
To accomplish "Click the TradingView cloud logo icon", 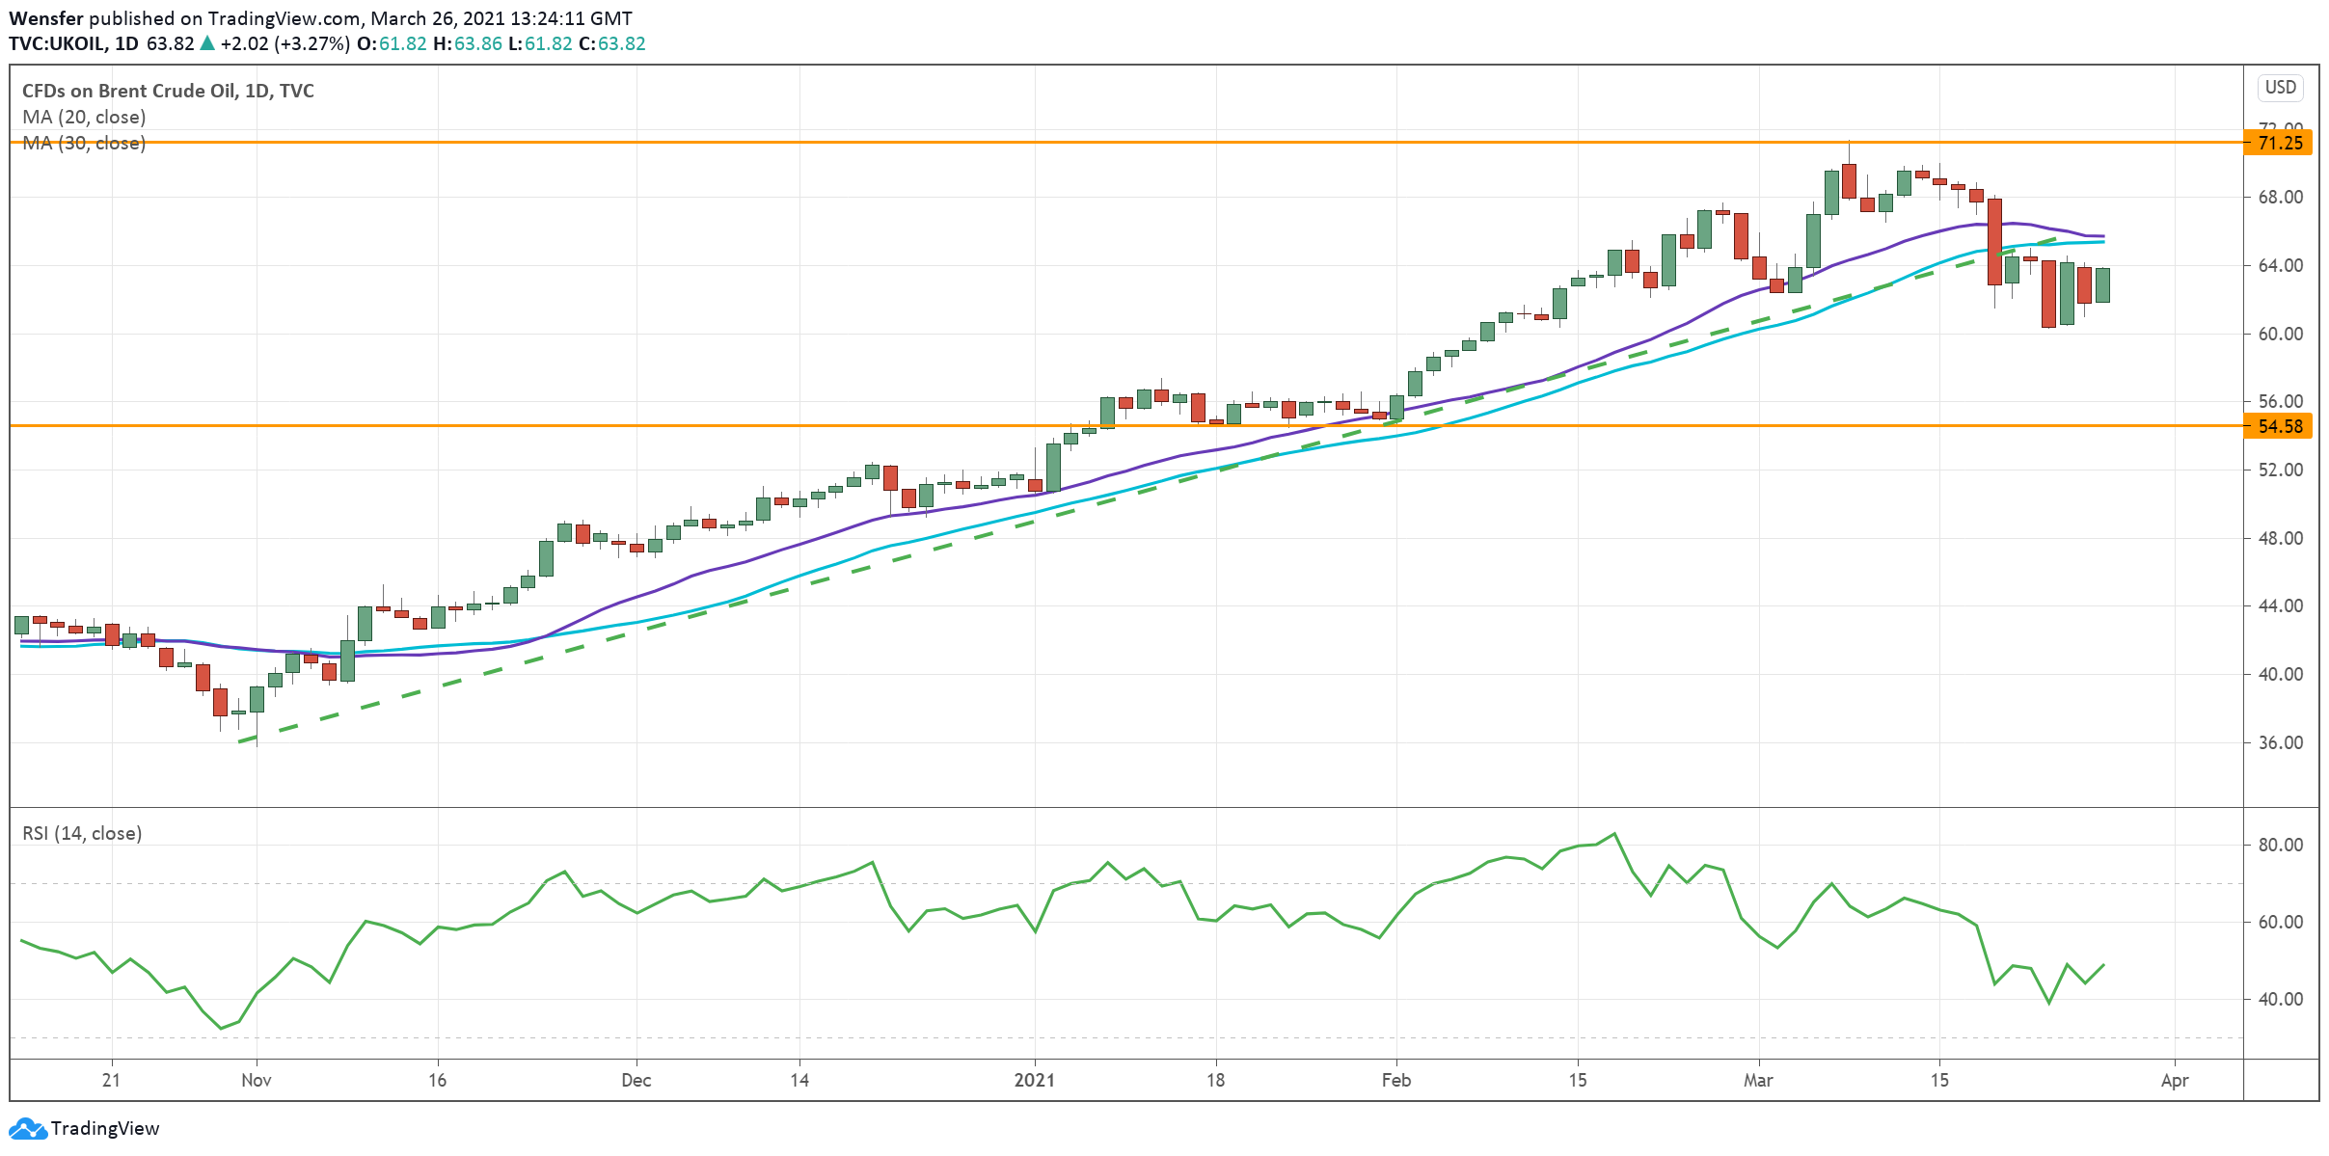I will (x=26, y=1128).
